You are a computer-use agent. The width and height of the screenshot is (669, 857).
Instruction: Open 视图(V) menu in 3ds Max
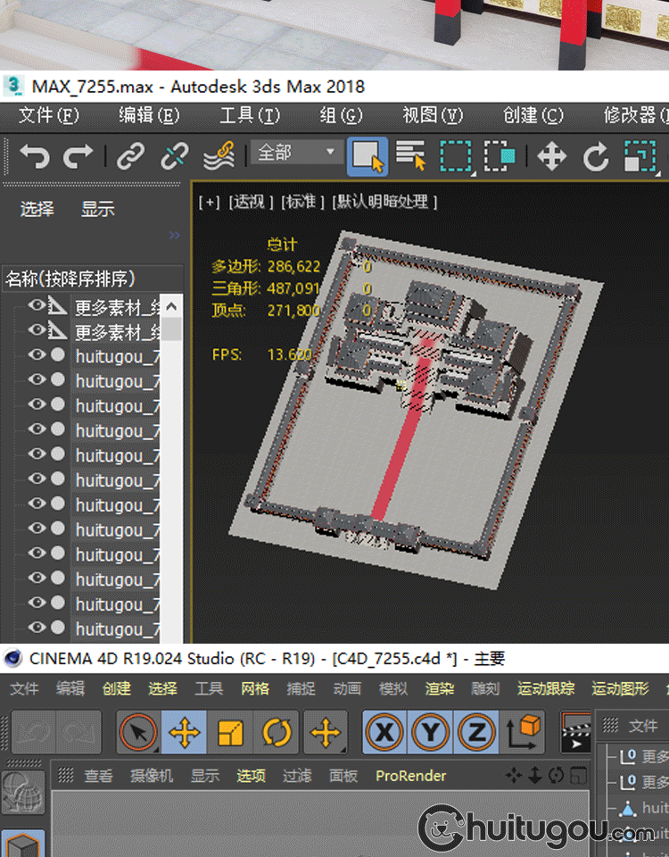pyautogui.click(x=433, y=115)
